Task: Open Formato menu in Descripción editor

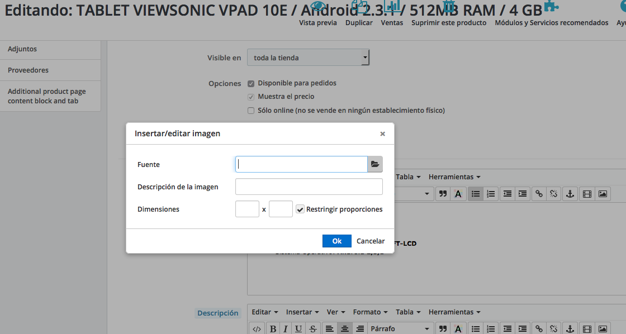Action: [370, 312]
